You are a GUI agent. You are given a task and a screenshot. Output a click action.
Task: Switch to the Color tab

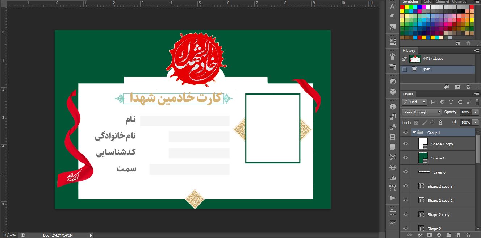428,2
